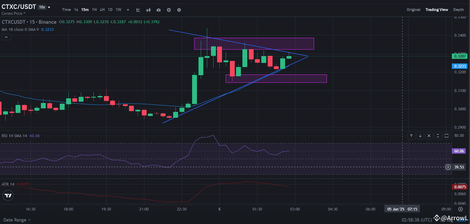
Task: Click the 22:30 time axis label
Action: (x=182, y=209)
